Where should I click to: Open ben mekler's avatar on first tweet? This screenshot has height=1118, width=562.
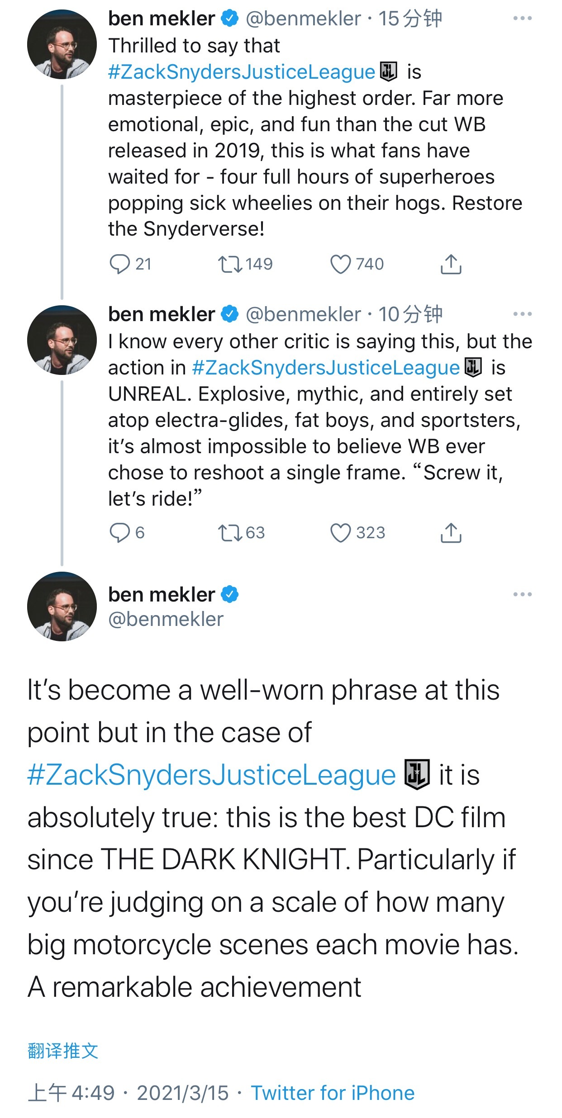62,44
